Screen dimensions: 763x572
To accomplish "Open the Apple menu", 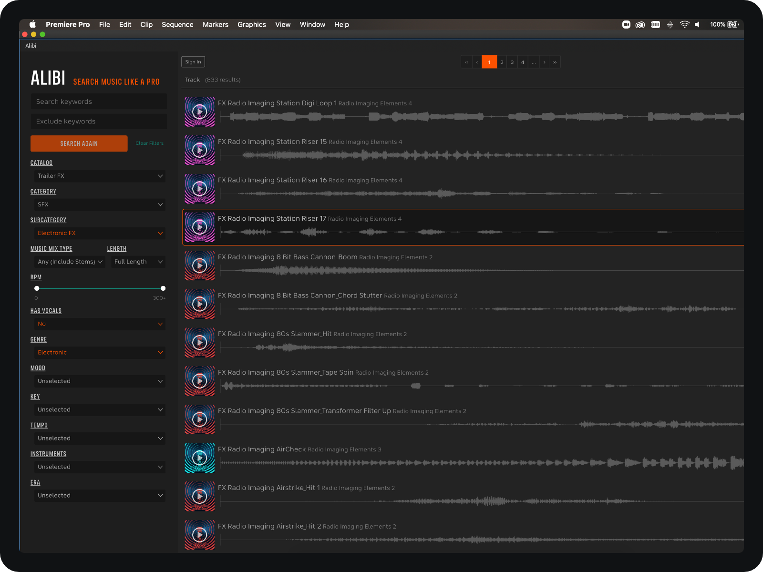I will [33, 24].
